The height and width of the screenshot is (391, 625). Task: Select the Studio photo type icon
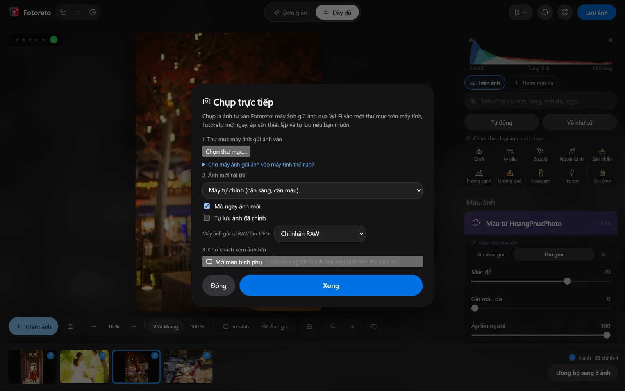click(x=541, y=155)
